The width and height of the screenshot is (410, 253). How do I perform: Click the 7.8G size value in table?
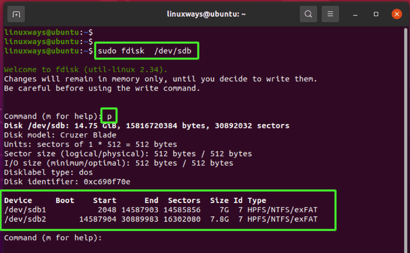(219, 219)
